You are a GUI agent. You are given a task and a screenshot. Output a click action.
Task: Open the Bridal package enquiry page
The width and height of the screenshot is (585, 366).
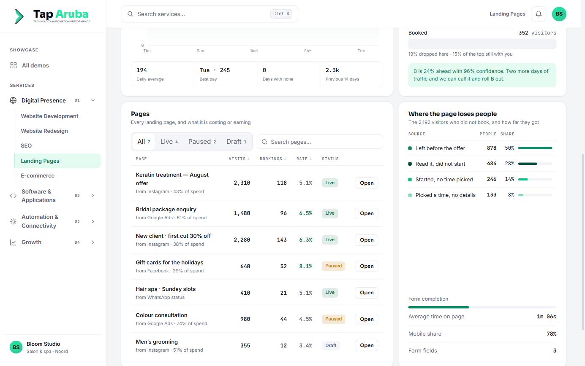tap(366, 213)
